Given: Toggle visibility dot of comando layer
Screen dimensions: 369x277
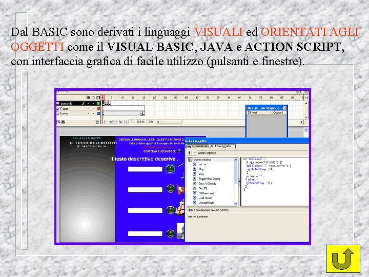Looking at the screenshot, I should 88,104.
